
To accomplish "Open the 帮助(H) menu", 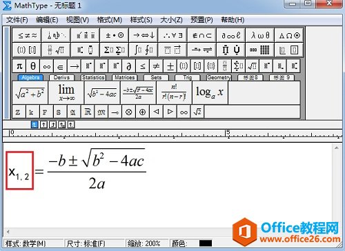I will coord(233,20).
